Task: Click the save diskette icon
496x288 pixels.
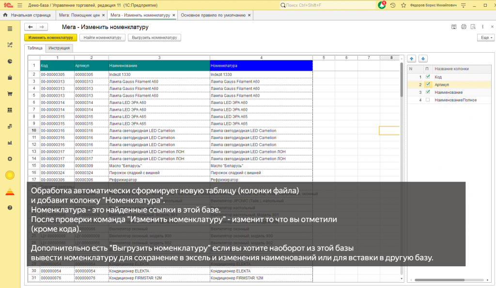Action: (454, 27)
